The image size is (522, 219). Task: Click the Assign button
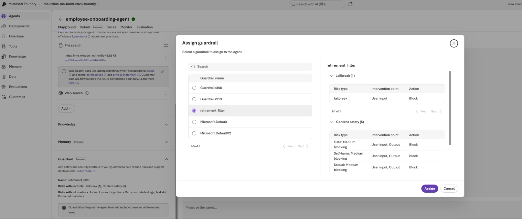(x=430, y=189)
